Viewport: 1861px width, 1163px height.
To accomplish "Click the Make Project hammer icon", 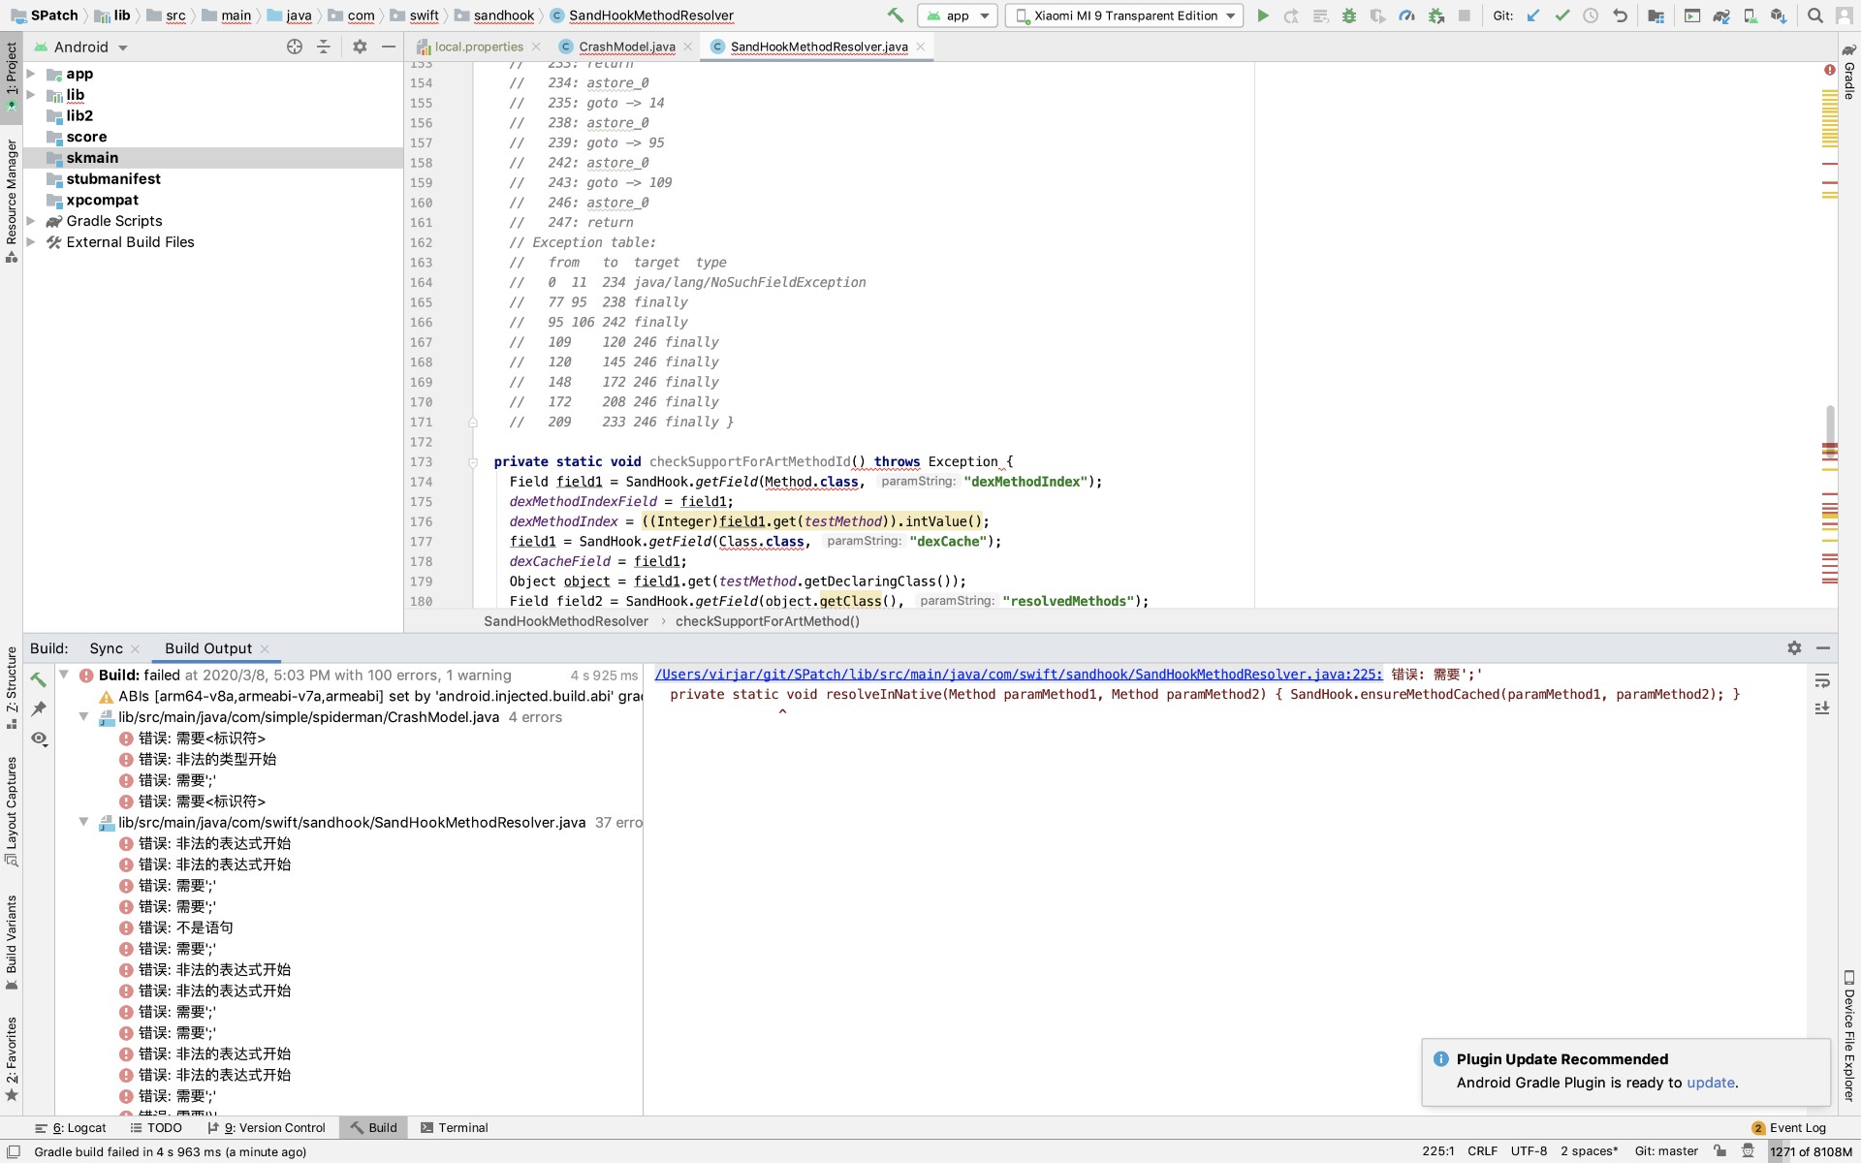I will pyautogui.click(x=895, y=16).
